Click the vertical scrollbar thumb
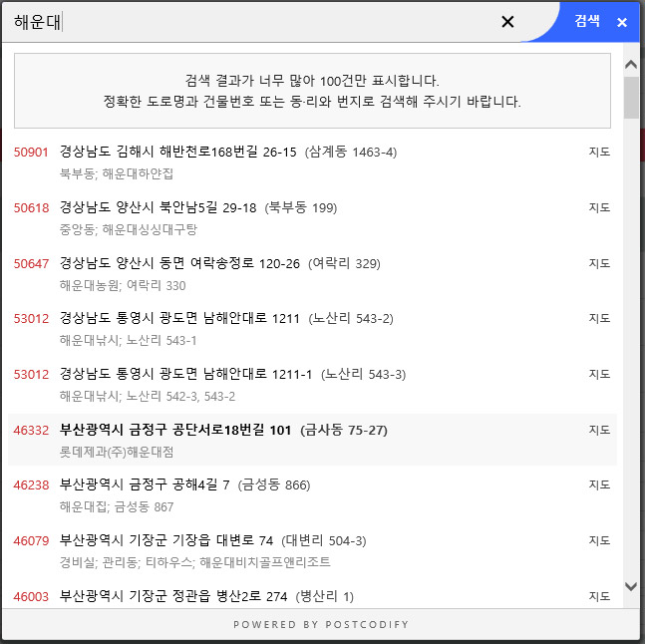The image size is (645, 644). coord(631,98)
